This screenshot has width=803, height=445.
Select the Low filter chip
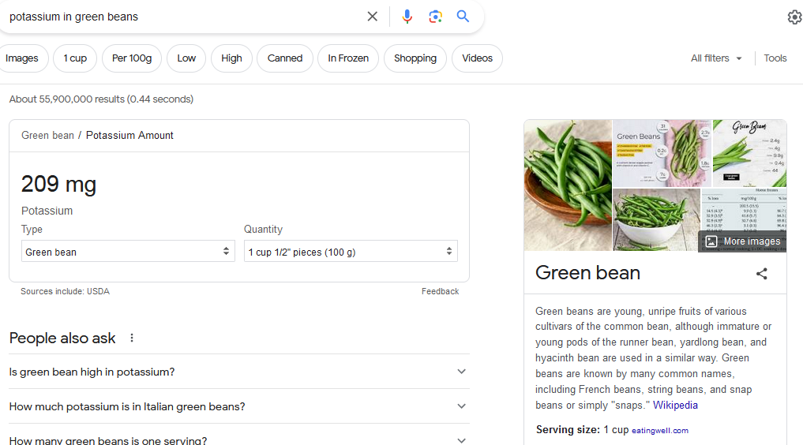pos(186,58)
